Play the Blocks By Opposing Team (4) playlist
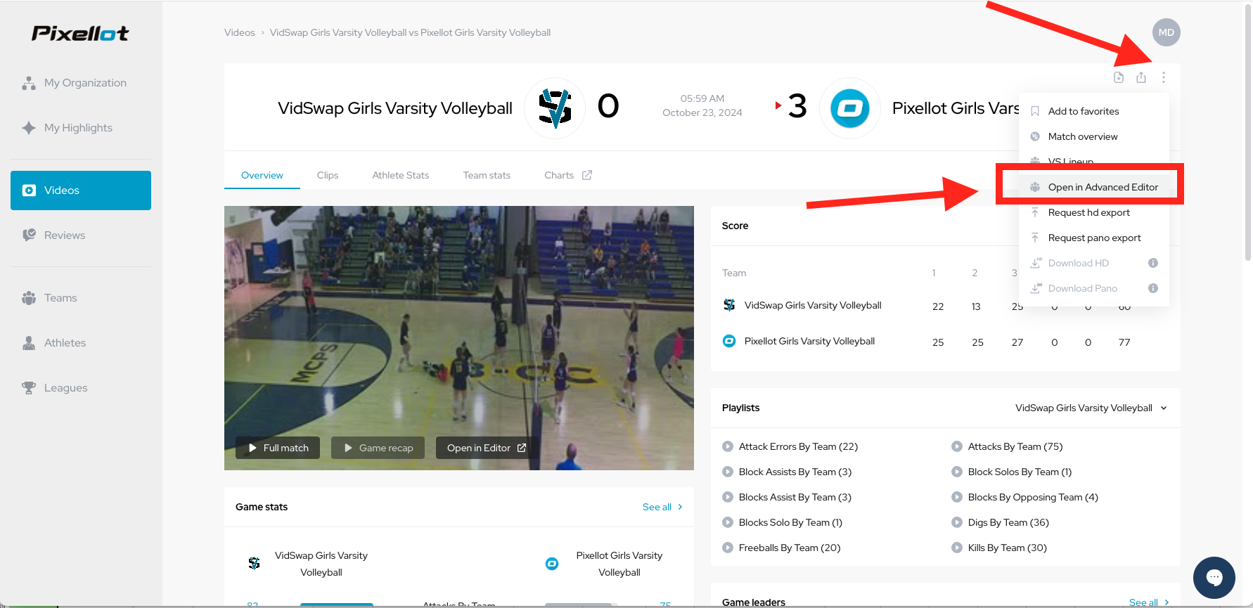 pos(1024,497)
